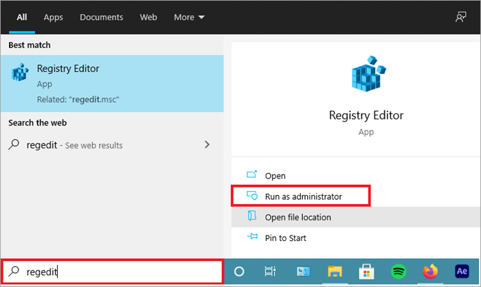Open the feedback icon in top bar

click(461, 17)
